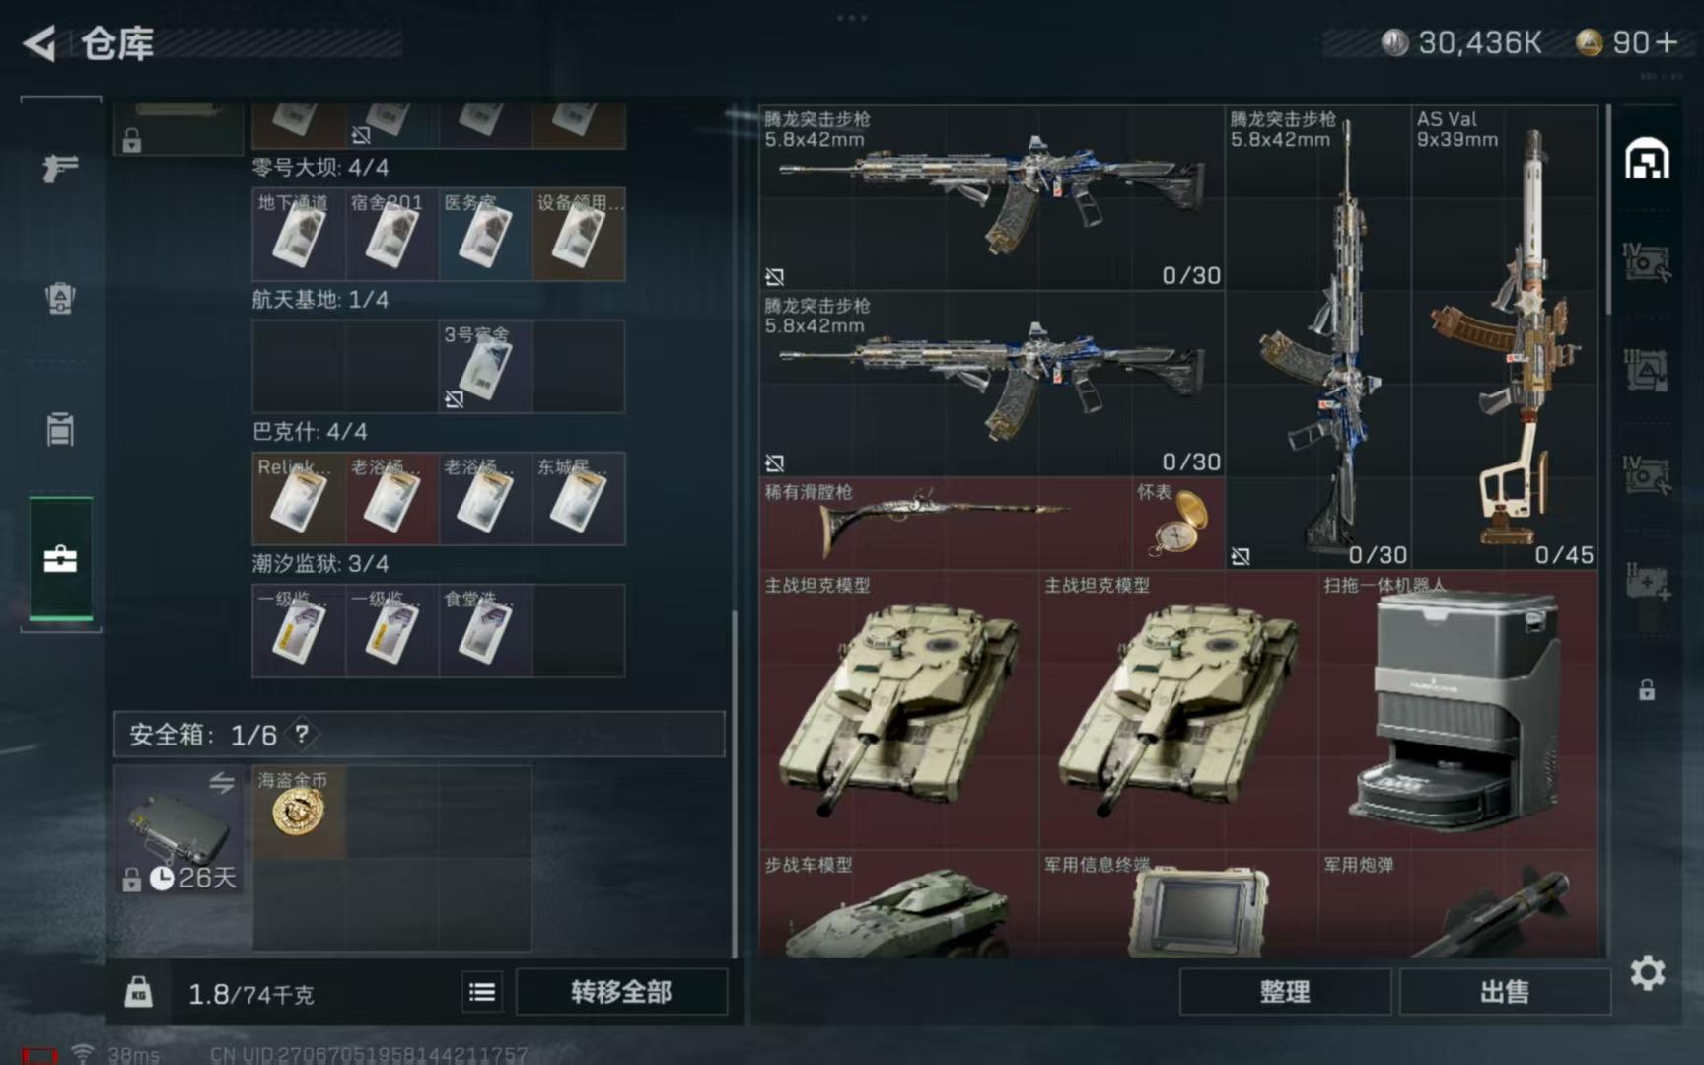Click the 出售 button
Viewport: 1704px width, 1065px height.
pyautogui.click(x=1505, y=992)
